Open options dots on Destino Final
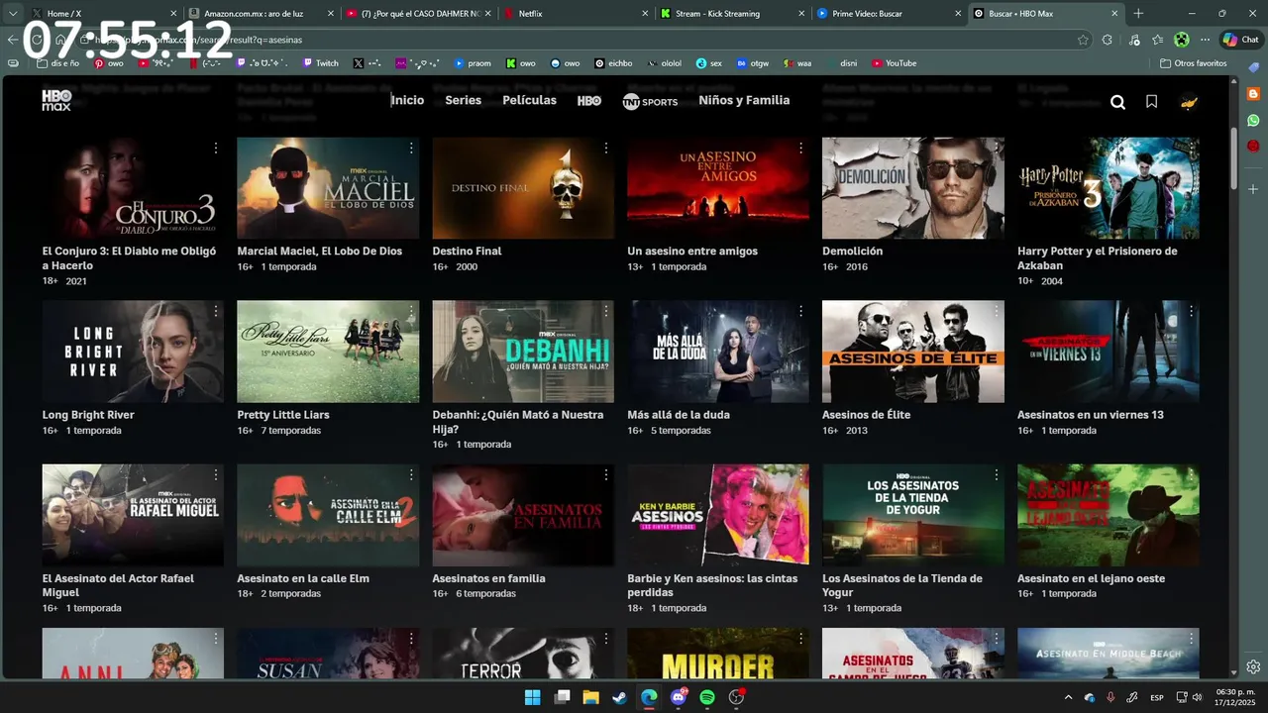Screen dimensions: 1268x713 [606, 148]
